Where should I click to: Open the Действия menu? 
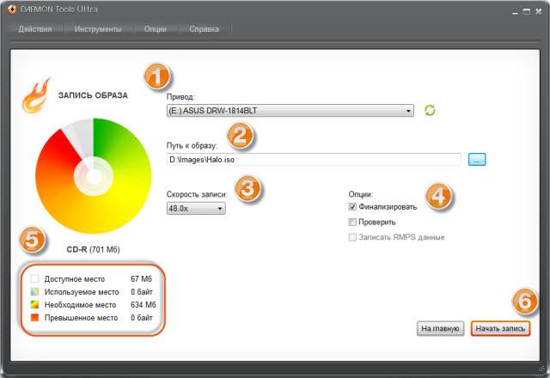35,29
